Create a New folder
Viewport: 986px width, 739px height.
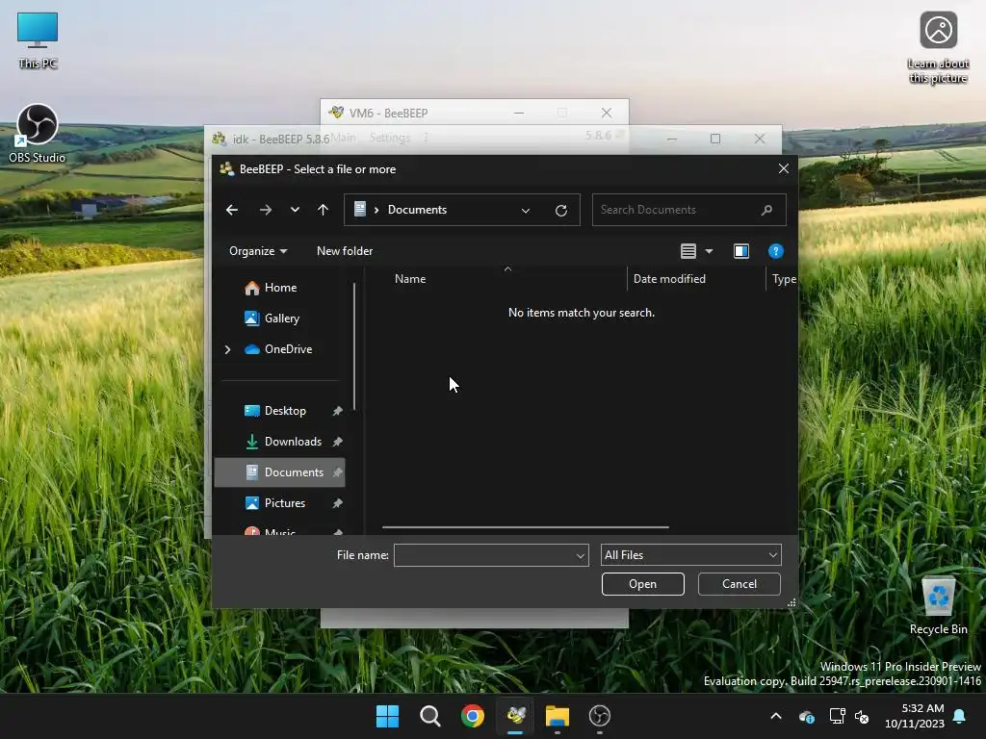345,251
